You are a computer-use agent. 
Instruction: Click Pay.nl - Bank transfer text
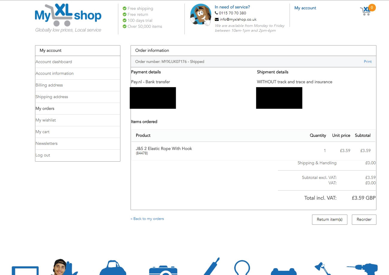click(x=151, y=82)
